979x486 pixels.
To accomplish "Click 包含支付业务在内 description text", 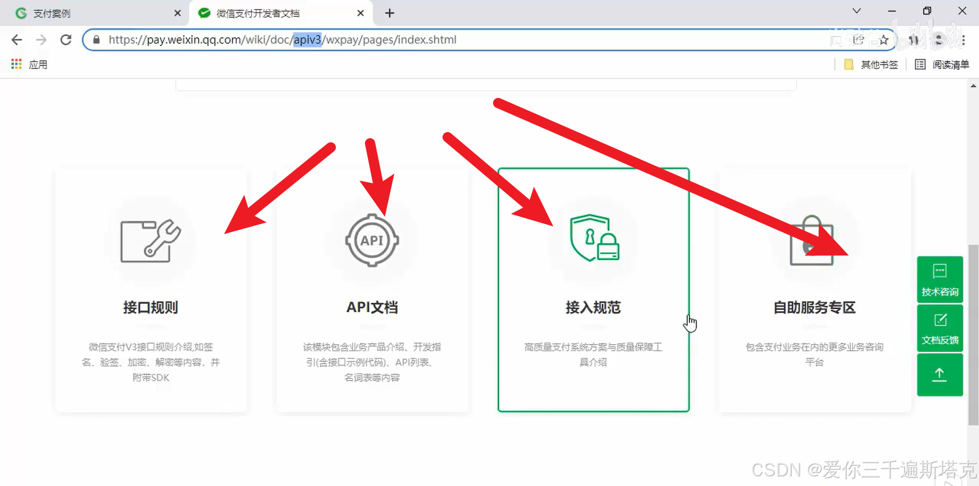I will [x=815, y=354].
